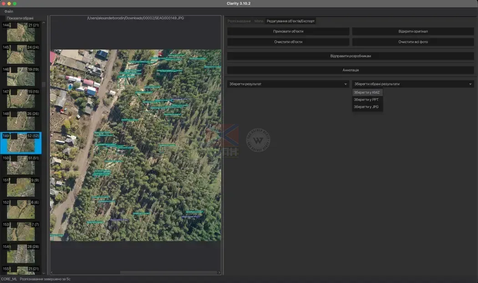This screenshot has width=478, height=283.
Task: Click the 51 (51) object count label
Action: pyautogui.click(x=34, y=158)
